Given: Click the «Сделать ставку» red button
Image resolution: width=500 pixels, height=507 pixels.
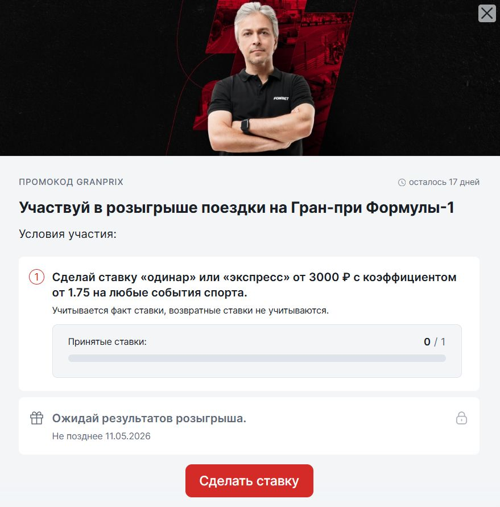Looking at the screenshot, I should click(249, 480).
